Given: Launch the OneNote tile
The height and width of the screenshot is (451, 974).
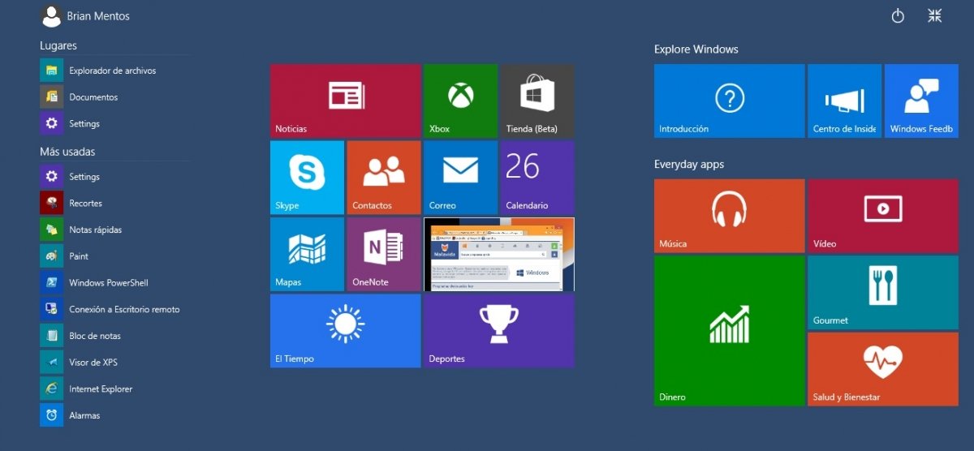Looking at the screenshot, I should pos(384,254).
